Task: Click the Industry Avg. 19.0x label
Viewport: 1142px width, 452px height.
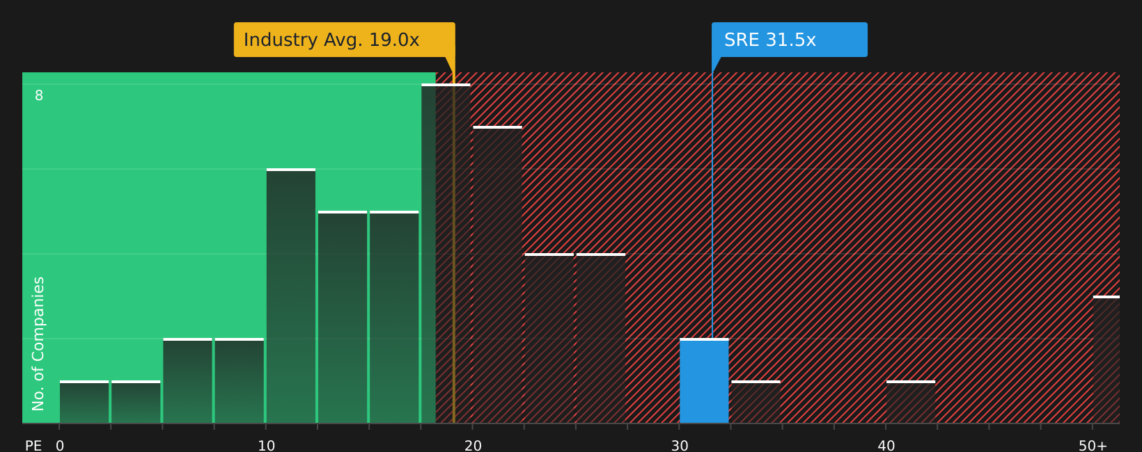Action: (344, 40)
